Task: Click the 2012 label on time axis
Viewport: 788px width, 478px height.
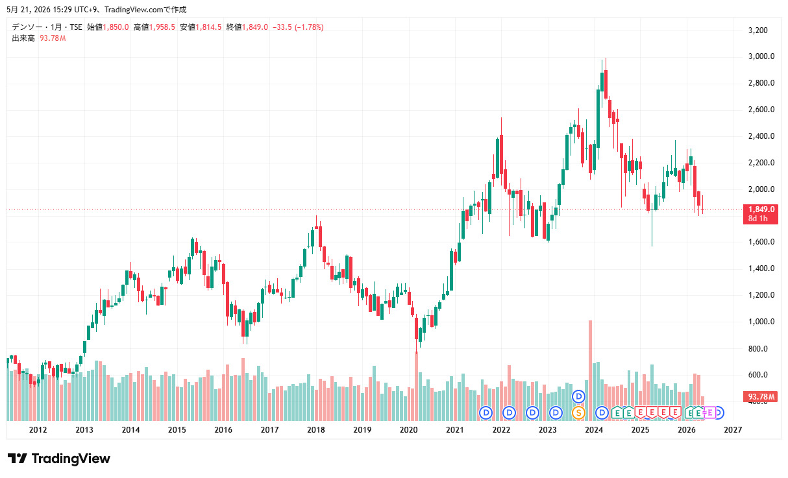Action: coord(38,429)
